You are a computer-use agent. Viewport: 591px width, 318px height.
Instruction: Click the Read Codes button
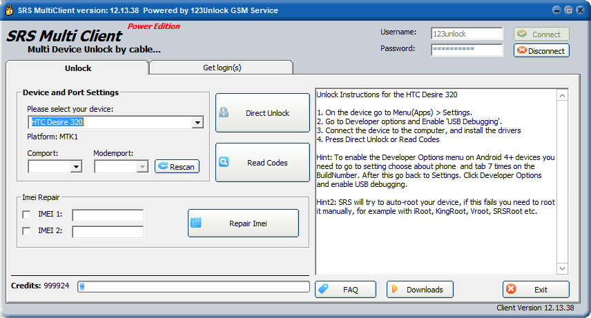[x=263, y=162]
